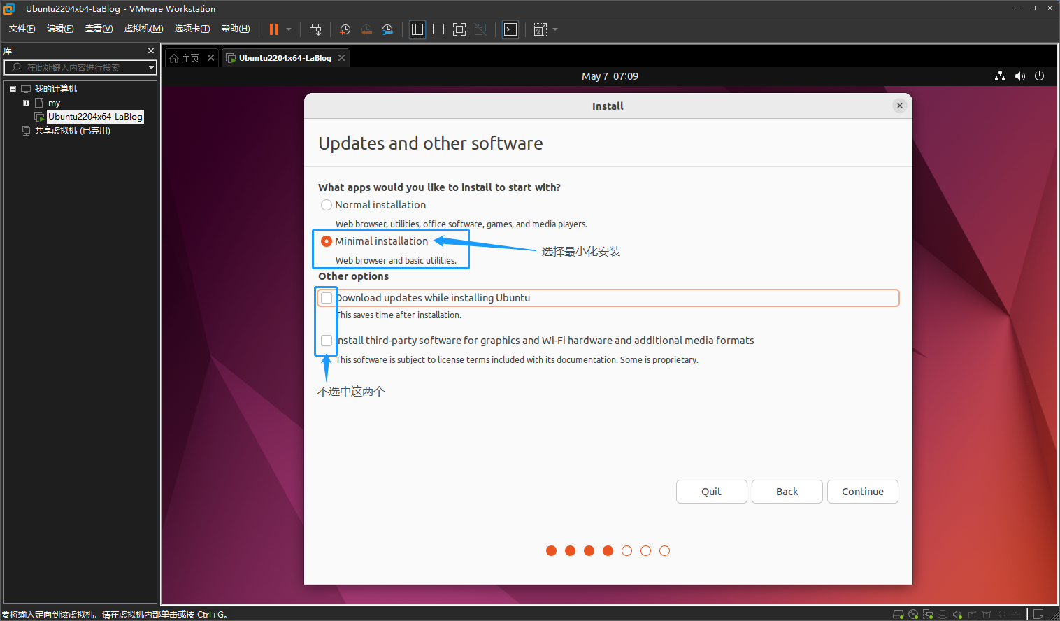Pause the virtual machine with the orange pause icon
1060x621 pixels.
click(x=274, y=29)
